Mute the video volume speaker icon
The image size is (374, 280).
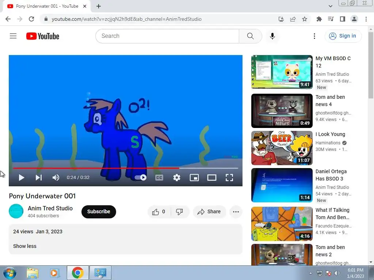coord(56,178)
